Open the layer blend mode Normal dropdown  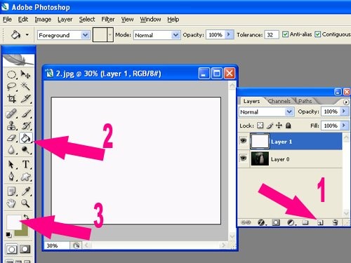pos(266,112)
